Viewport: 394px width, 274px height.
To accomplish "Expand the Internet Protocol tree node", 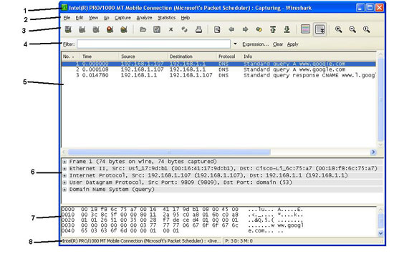I will point(64,176).
